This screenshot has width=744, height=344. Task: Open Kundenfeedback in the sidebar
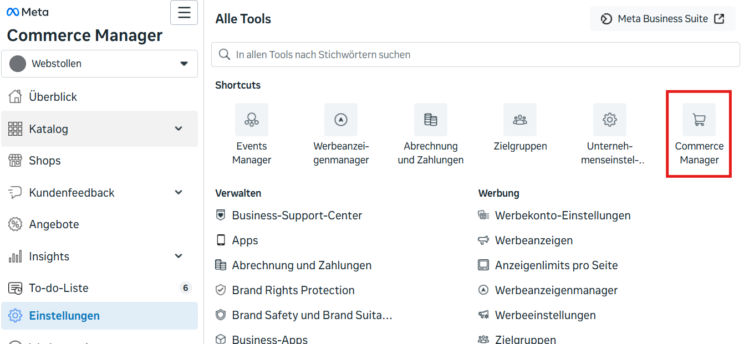[100, 193]
